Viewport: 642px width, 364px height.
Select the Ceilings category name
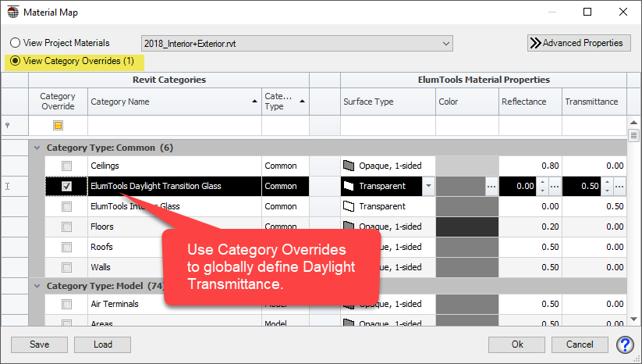click(x=105, y=166)
